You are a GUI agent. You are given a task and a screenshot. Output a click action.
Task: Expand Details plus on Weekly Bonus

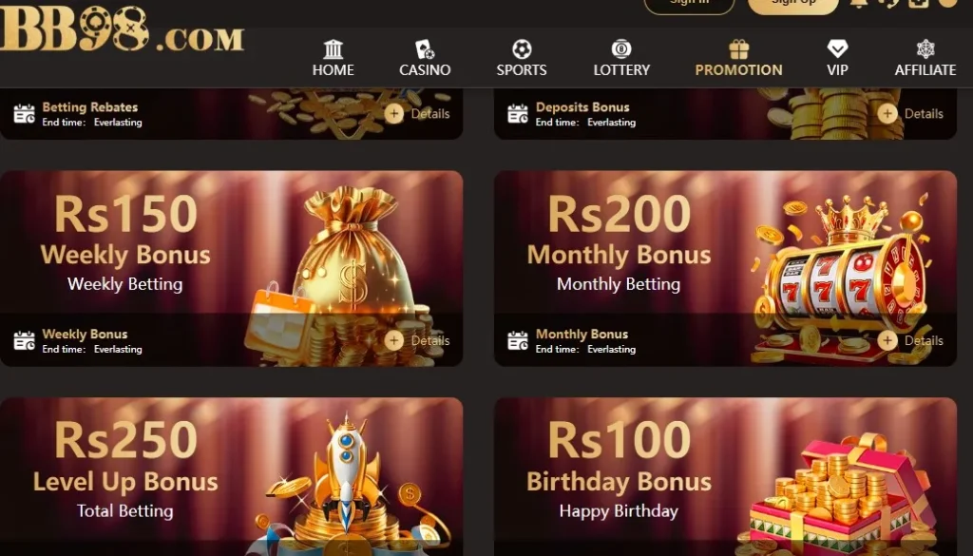393,340
